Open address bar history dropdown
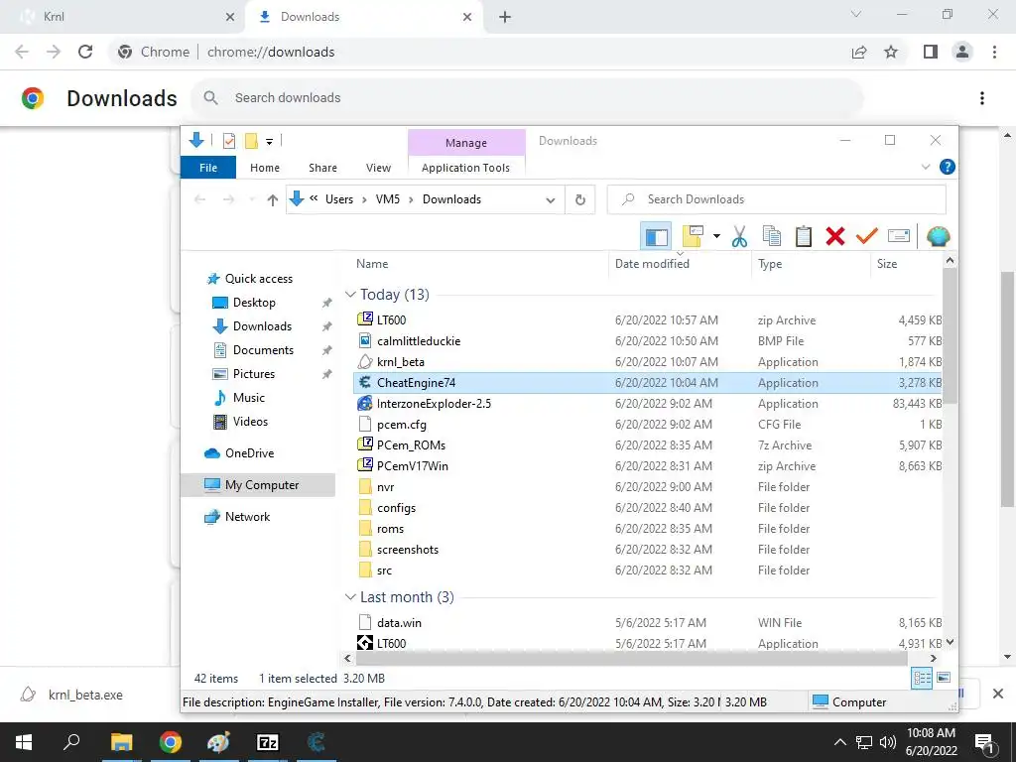This screenshot has width=1016, height=762. pyautogui.click(x=550, y=199)
